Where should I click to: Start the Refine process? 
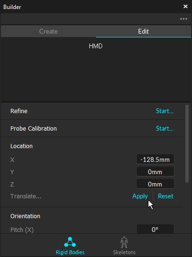165,111
